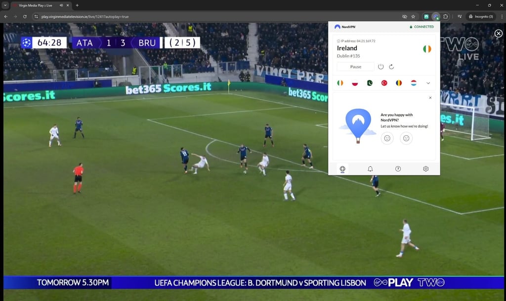Choose the Poland flag quick connect

click(355, 83)
